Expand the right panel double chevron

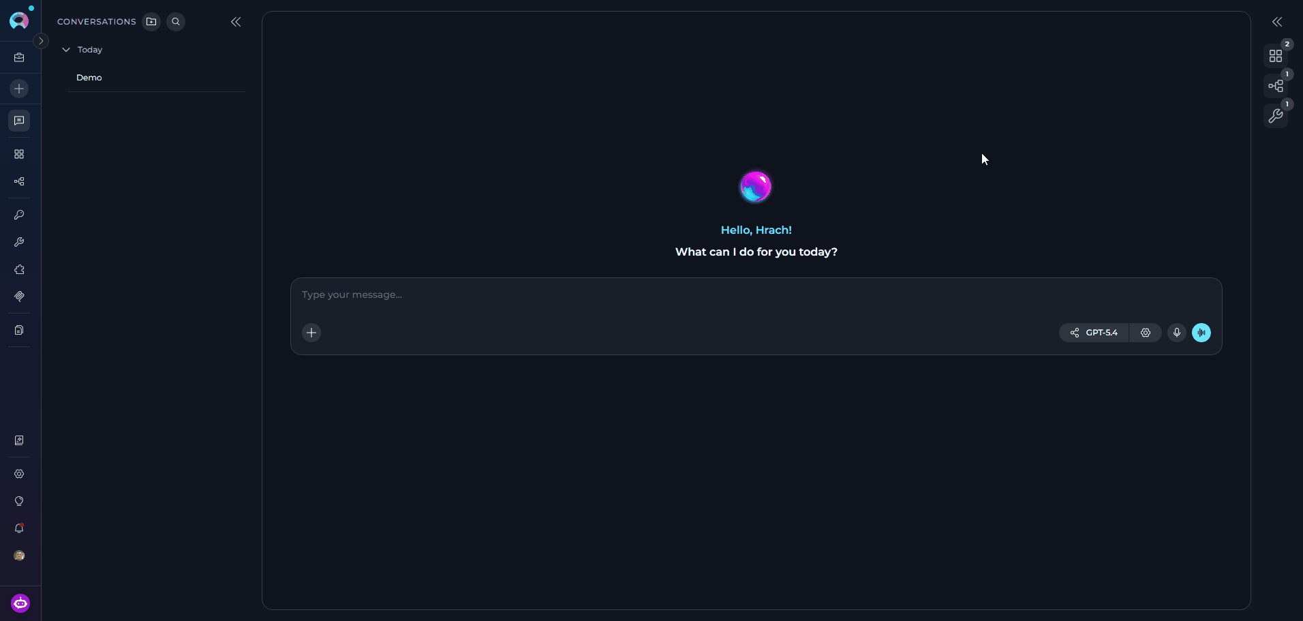[x=1277, y=22]
